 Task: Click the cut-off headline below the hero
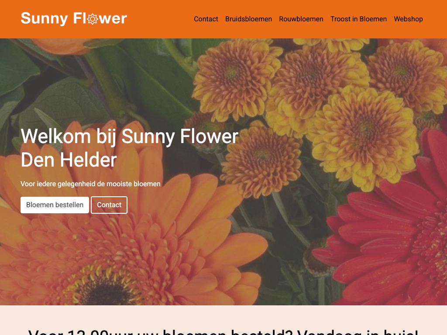pyautogui.click(x=223, y=332)
